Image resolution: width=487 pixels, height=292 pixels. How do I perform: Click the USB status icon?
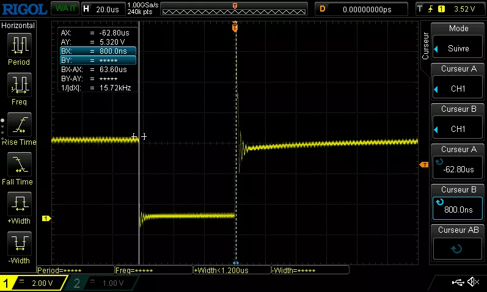point(458,282)
